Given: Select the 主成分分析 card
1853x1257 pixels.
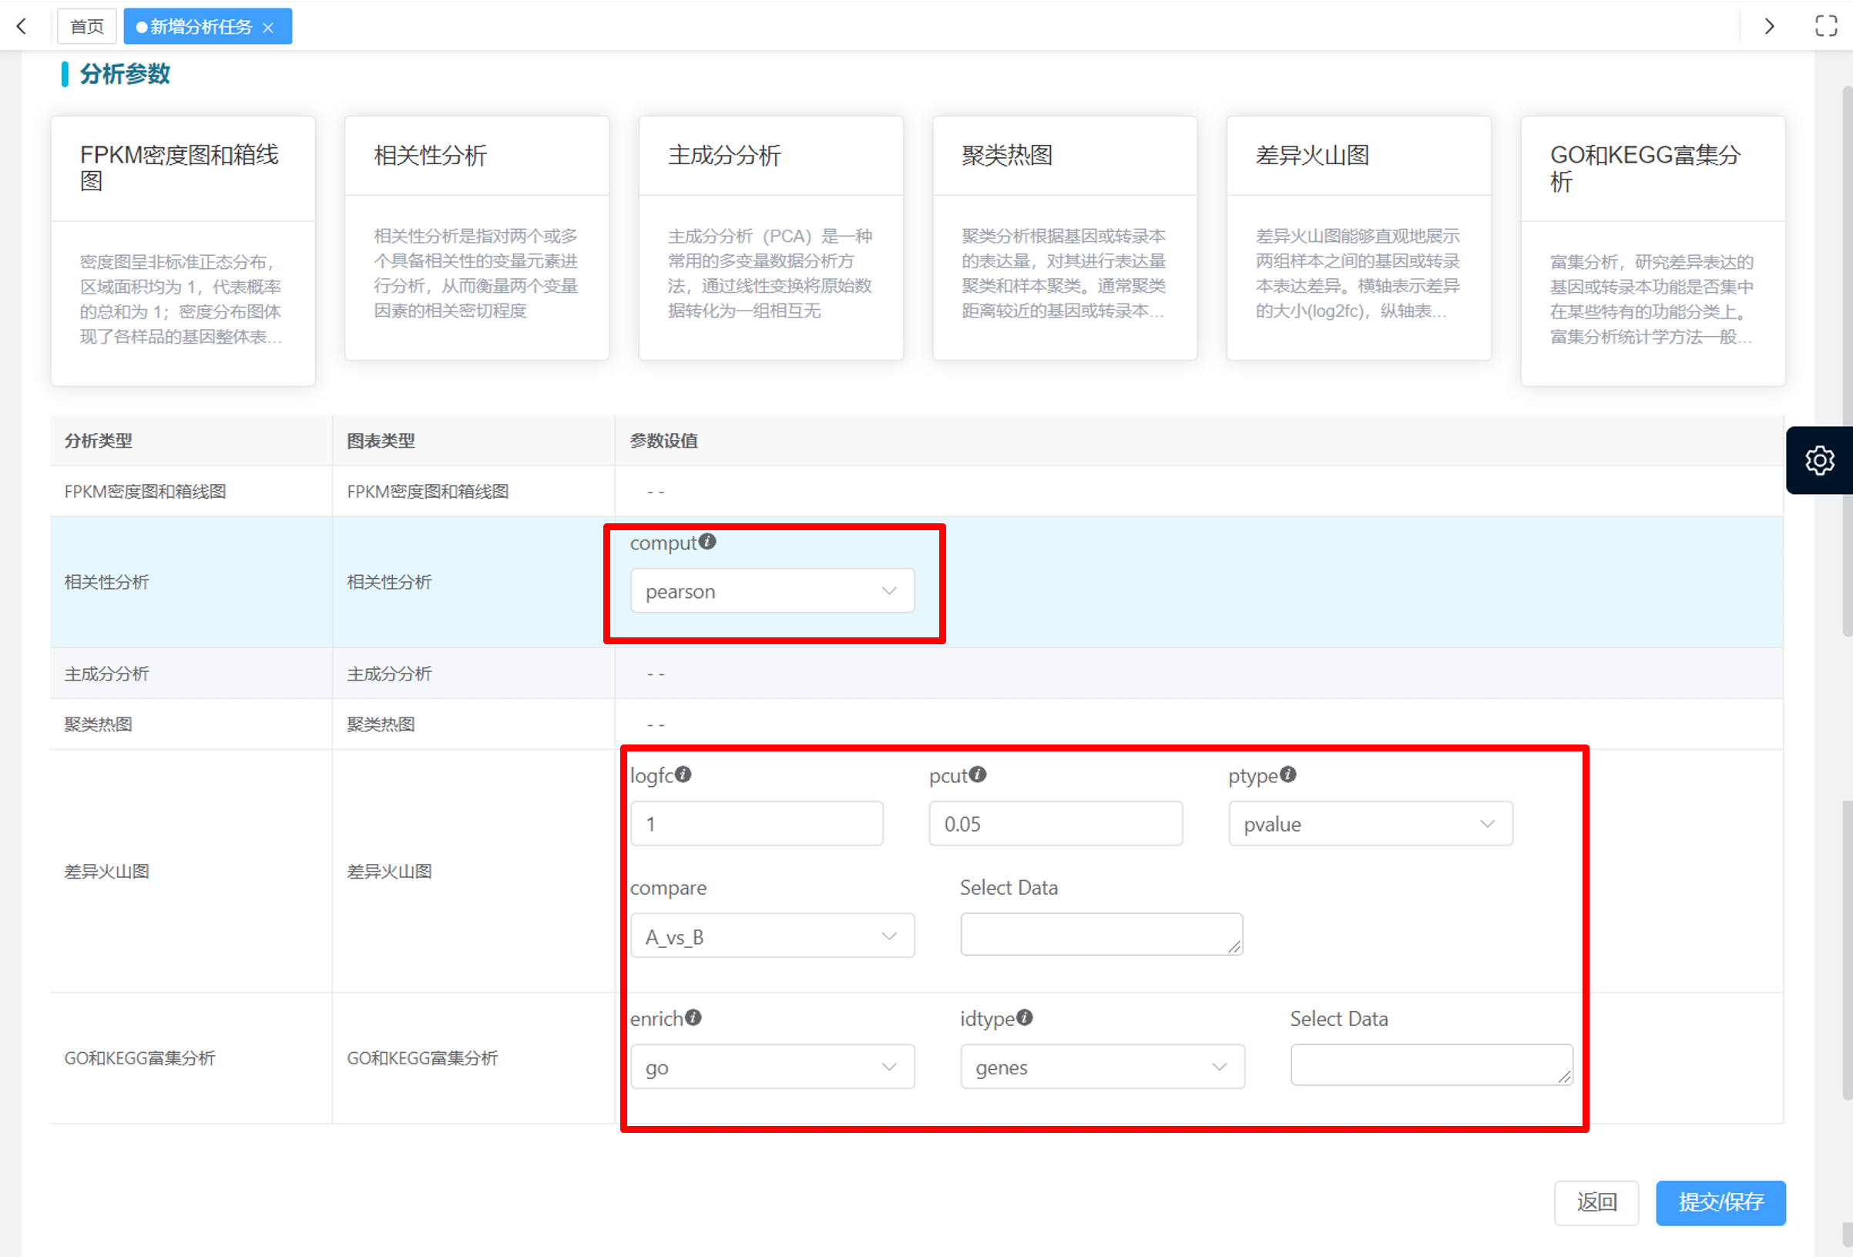Looking at the screenshot, I should [x=771, y=238].
